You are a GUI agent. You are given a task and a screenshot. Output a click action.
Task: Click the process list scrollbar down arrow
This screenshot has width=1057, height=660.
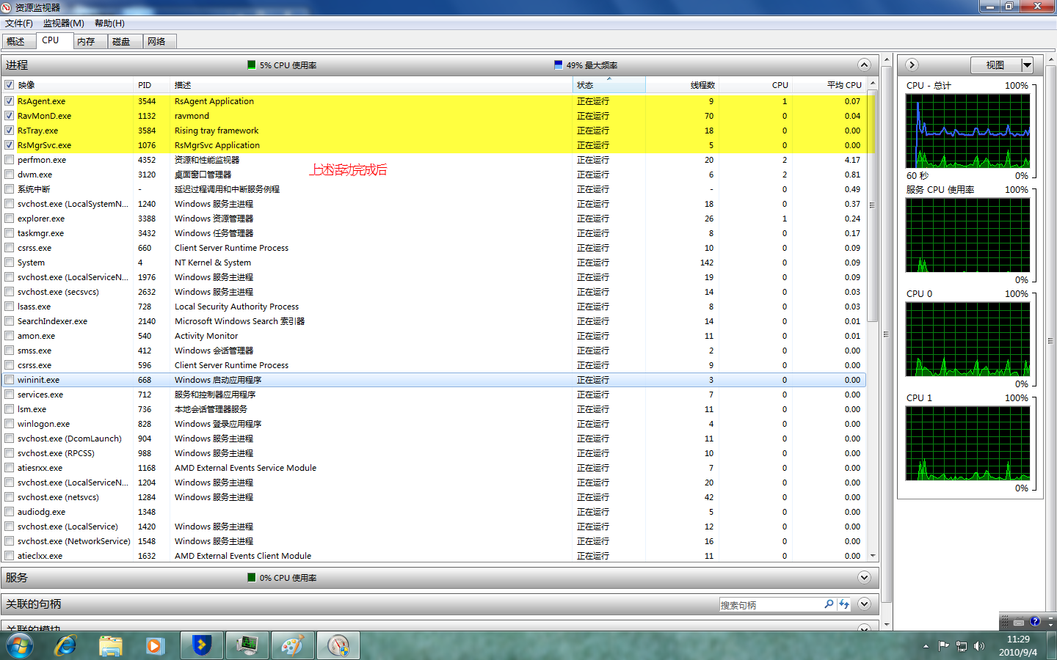(873, 557)
